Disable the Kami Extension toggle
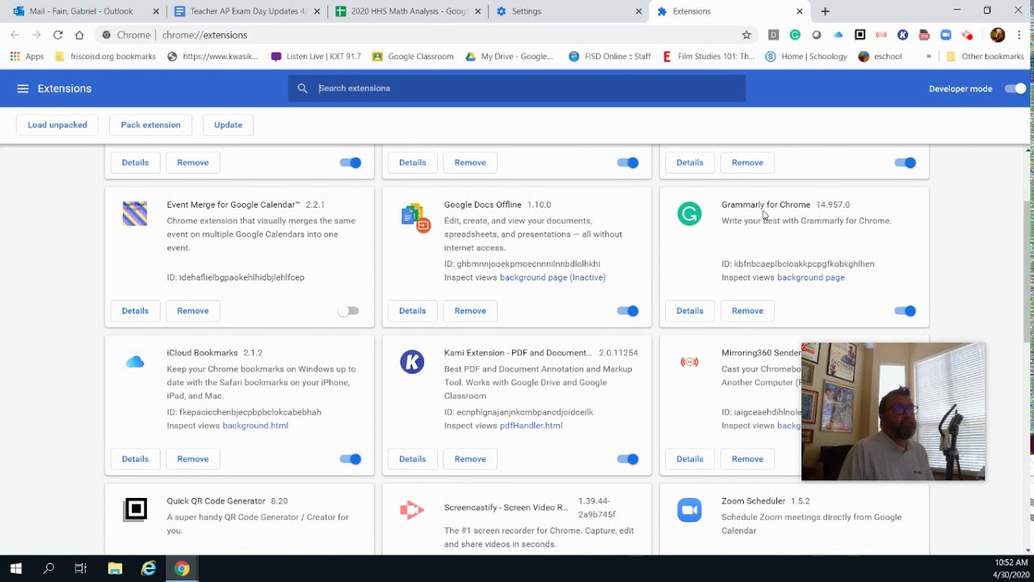 point(628,458)
